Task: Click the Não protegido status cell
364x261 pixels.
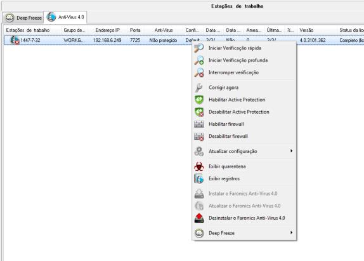Action: (163, 40)
